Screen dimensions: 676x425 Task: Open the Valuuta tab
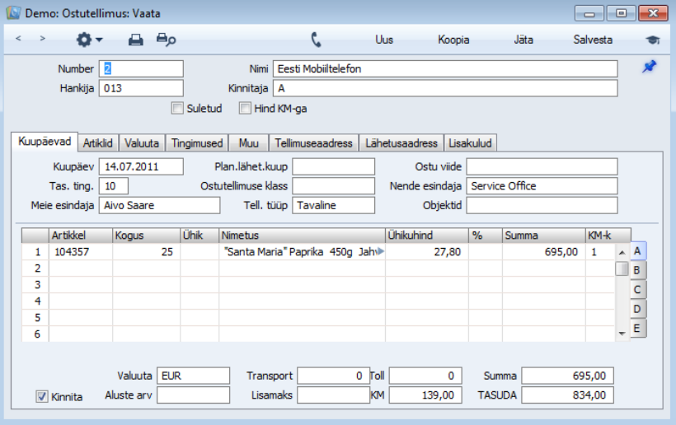pos(142,143)
